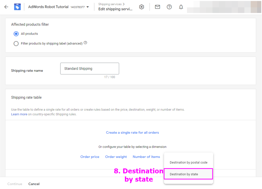This screenshot has height=189, width=262.
Task: Choose Destination by postal code option
Action: [x=188, y=163]
